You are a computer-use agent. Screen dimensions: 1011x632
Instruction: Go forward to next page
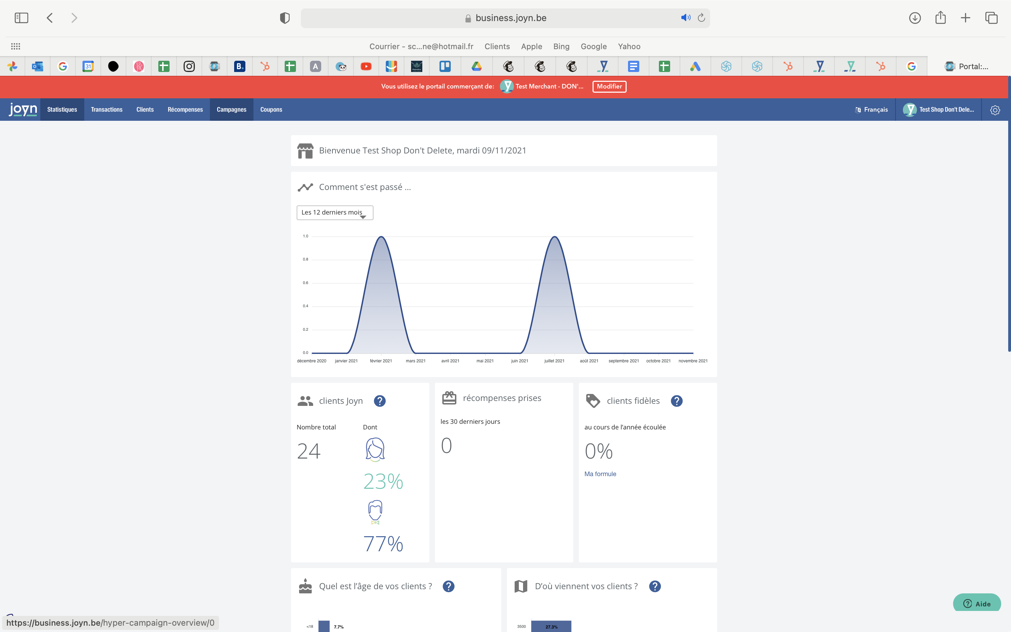tap(74, 18)
